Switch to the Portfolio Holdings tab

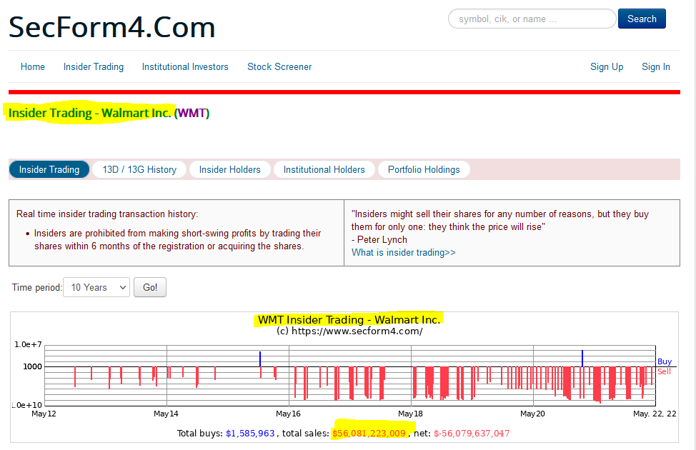(x=424, y=169)
